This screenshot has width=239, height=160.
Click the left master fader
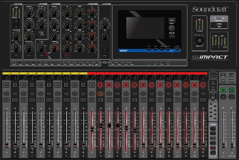223,146
